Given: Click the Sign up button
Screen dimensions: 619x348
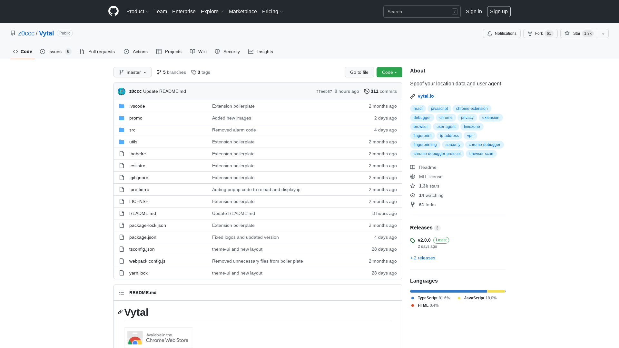Looking at the screenshot, I should tap(499, 11).
